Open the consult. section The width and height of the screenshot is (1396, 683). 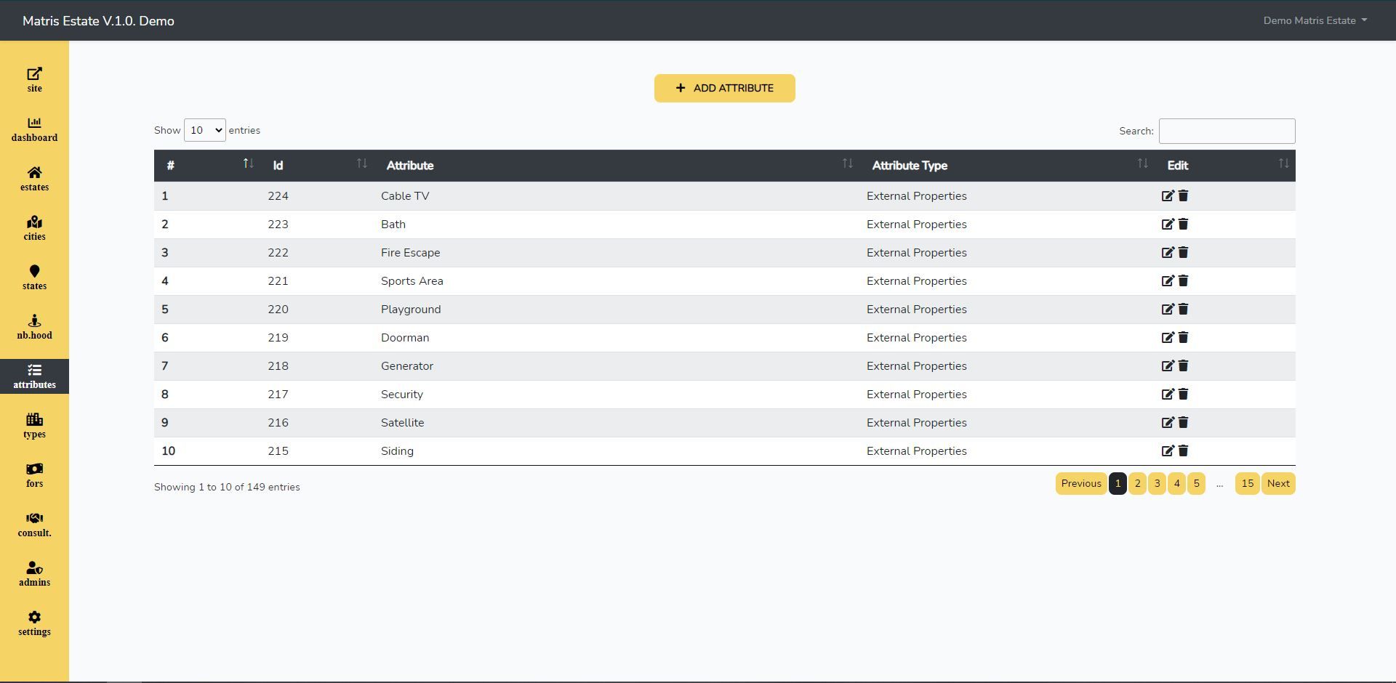(x=34, y=525)
